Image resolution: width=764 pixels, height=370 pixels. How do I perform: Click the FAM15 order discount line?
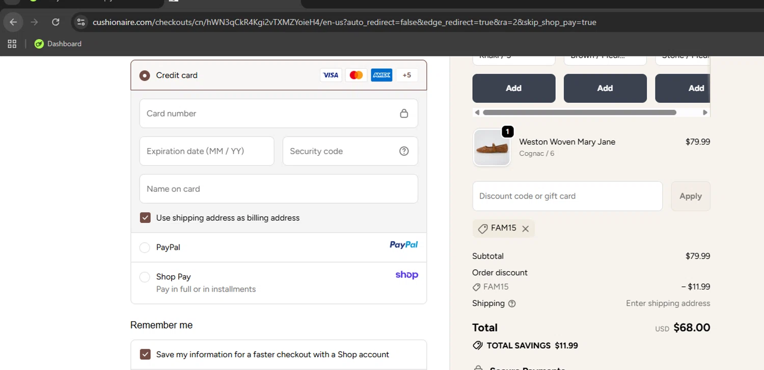pyautogui.click(x=491, y=287)
